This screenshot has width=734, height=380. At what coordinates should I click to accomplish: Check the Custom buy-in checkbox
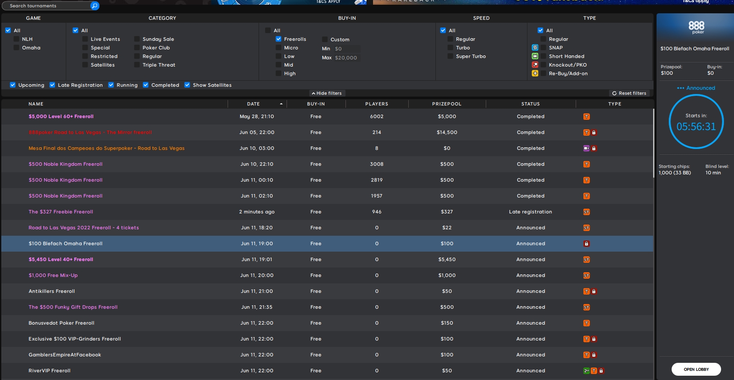point(325,40)
